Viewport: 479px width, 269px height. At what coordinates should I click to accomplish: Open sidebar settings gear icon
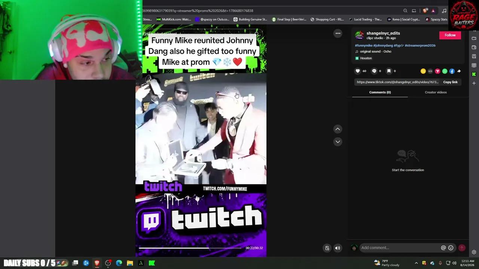click(474, 252)
